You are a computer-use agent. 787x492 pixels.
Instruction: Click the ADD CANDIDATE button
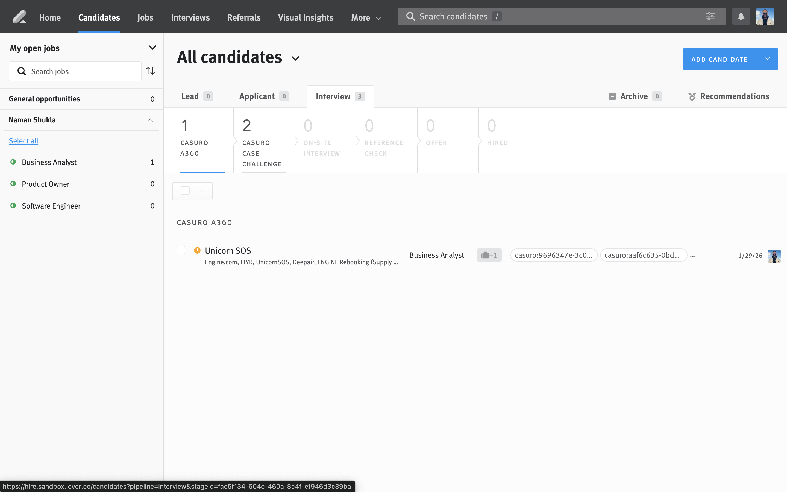tap(719, 59)
